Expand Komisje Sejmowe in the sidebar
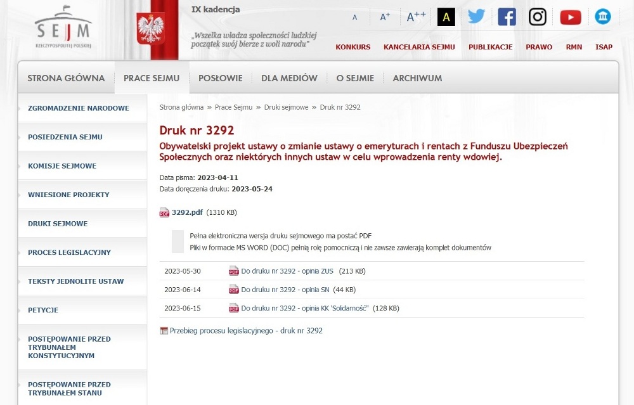The height and width of the screenshot is (405, 634). point(62,165)
